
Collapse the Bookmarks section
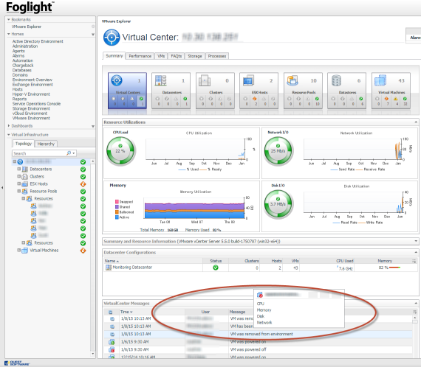[9, 20]
